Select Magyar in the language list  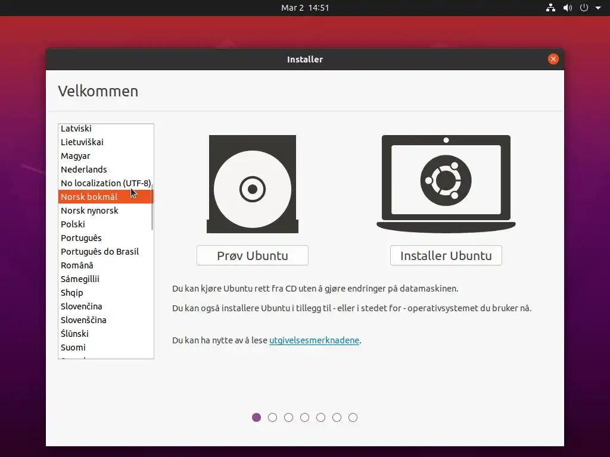105,156
